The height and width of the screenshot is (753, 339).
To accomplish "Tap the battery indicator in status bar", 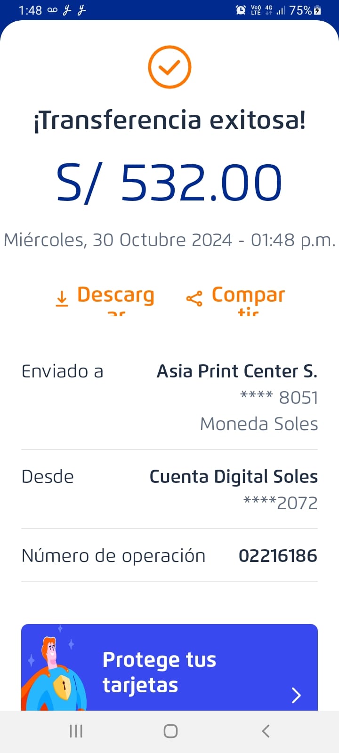I will [318, 10].
